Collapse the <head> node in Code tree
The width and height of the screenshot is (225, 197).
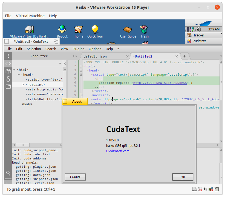click(19, 75)
